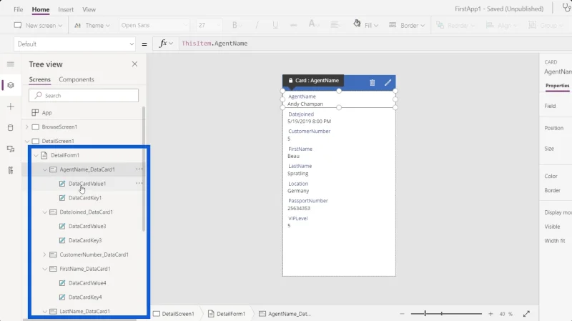Image resolution: width=572 pixels, height=321 pixels.
Task: Open the Reorder dropdown
Action: click(455, 25)
